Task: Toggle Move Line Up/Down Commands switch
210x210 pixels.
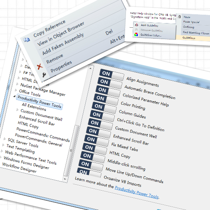Action: (x=91, y=165)
